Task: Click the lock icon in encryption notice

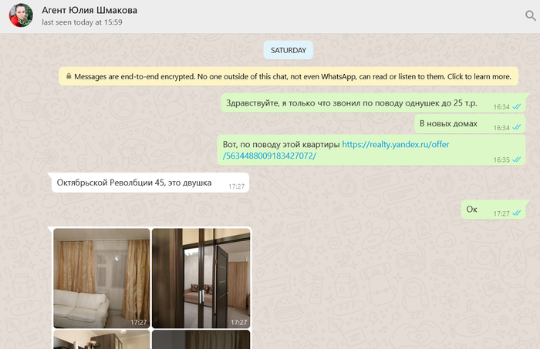Action: (x=69, y=76)
